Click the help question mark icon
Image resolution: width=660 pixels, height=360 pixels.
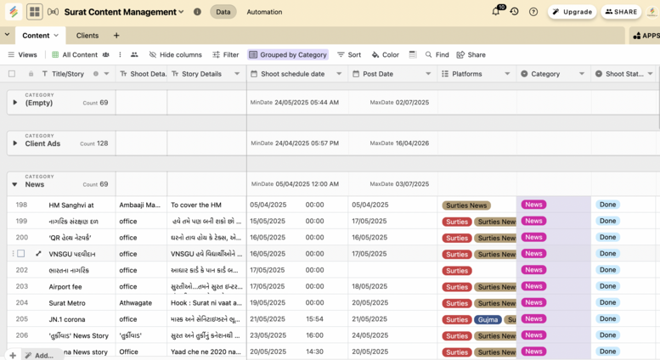point(533,12)
